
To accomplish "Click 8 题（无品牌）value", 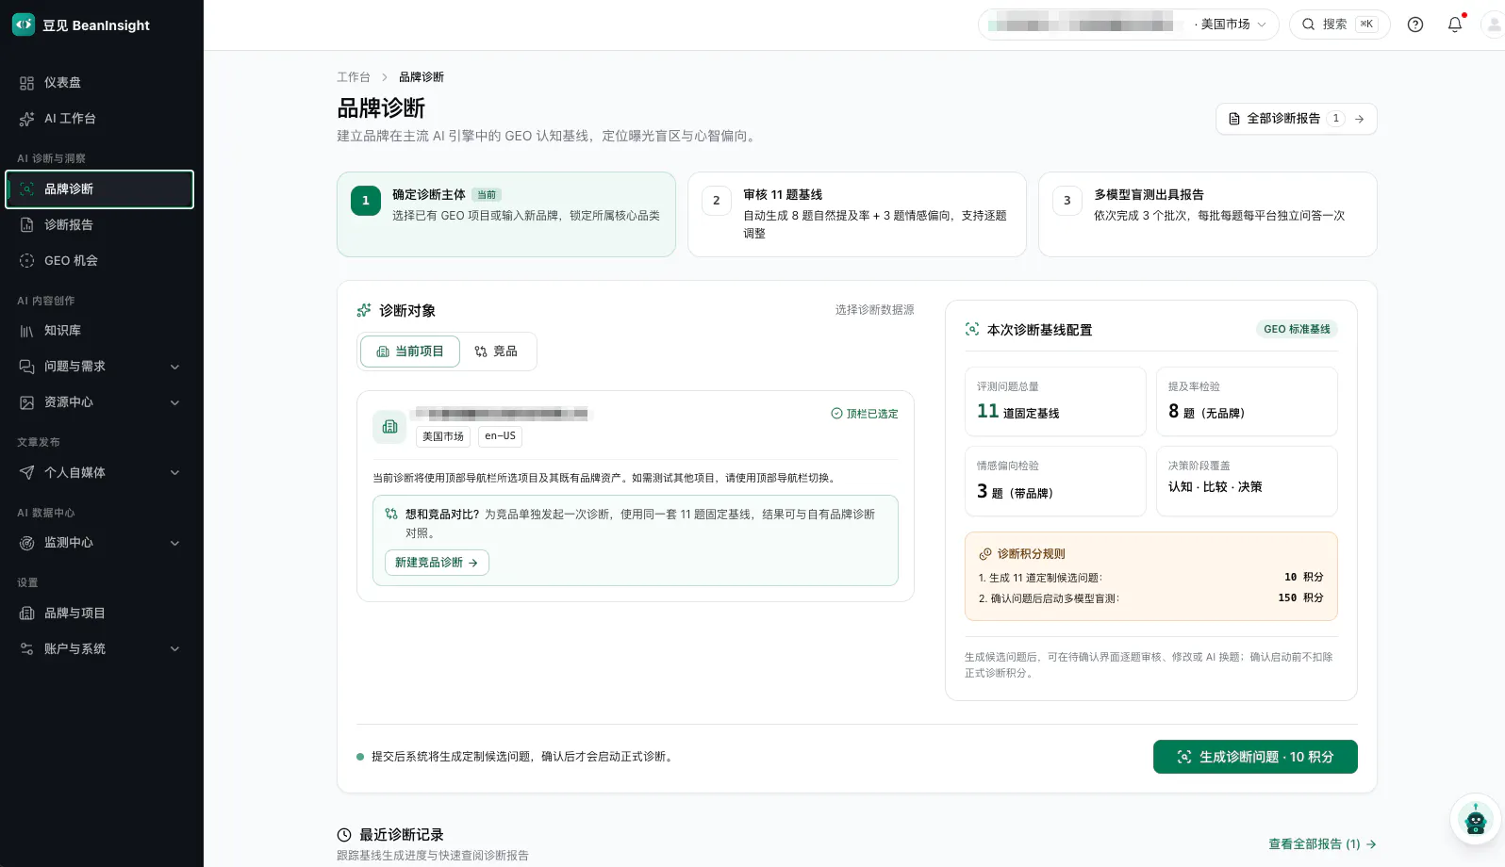I will 1207,412.
